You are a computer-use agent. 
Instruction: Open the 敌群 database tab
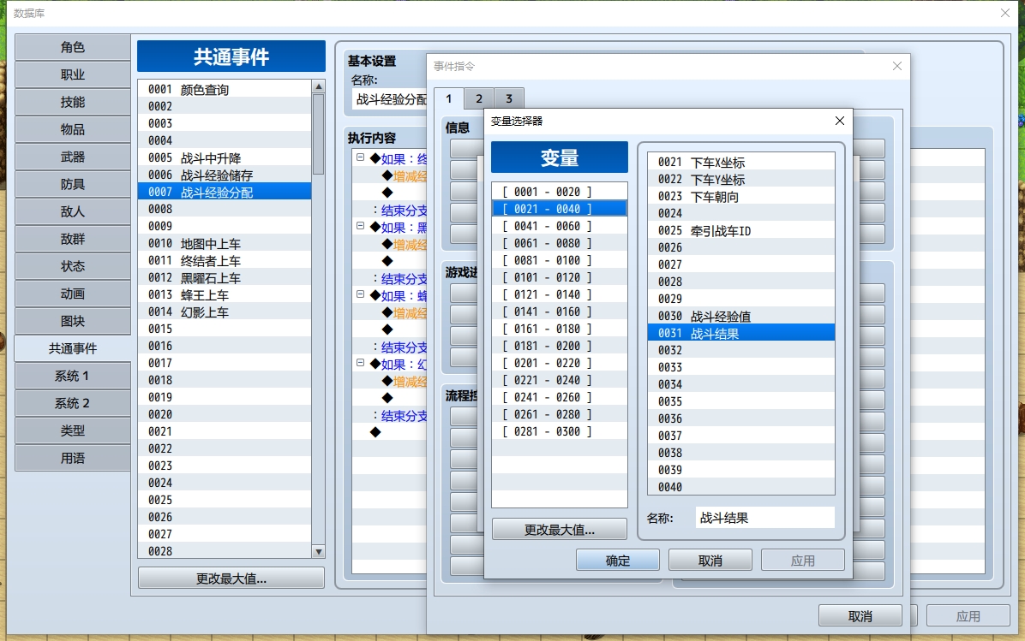(x=73, y=239)
